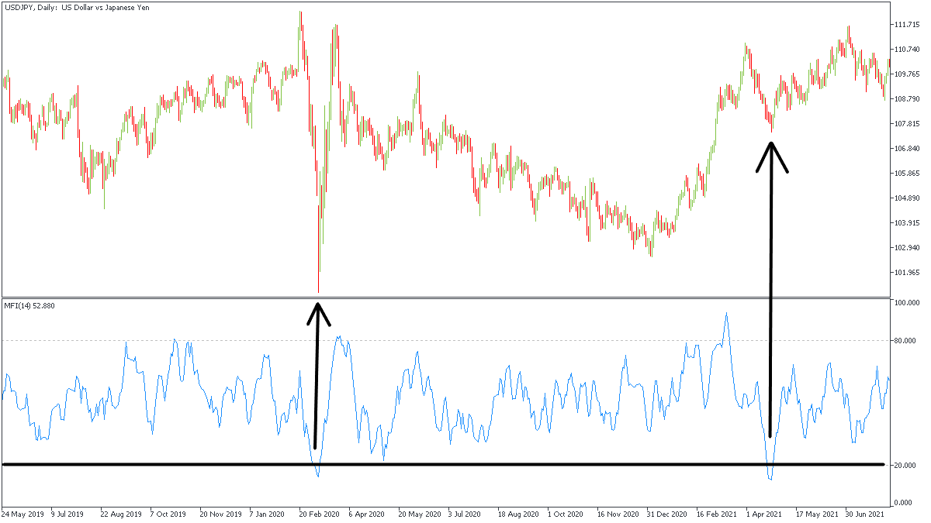Select the 30 Jun 2021 date label
The width and height of the screenshot is (931, 523).
pos(864,514)
